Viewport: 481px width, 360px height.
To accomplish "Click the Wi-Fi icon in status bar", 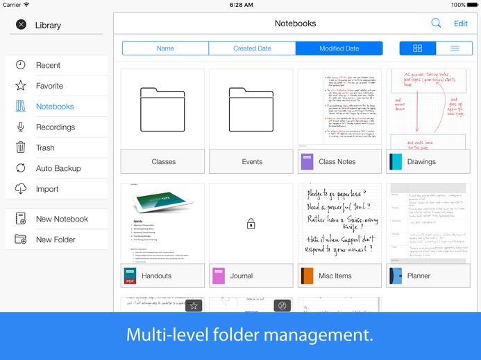I will coord(26,5).
